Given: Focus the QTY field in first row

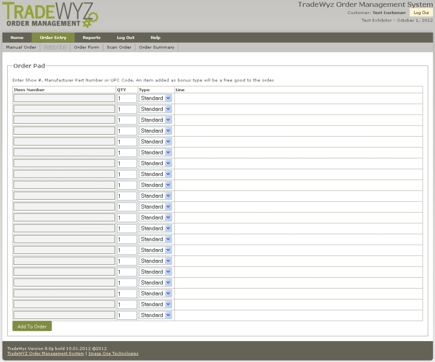Looking at the screenshot, I should [x=127, y=98].
